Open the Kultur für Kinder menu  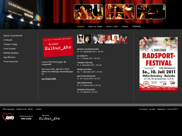[95, 26]
